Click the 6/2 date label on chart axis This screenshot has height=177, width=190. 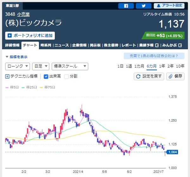(129, 172)
